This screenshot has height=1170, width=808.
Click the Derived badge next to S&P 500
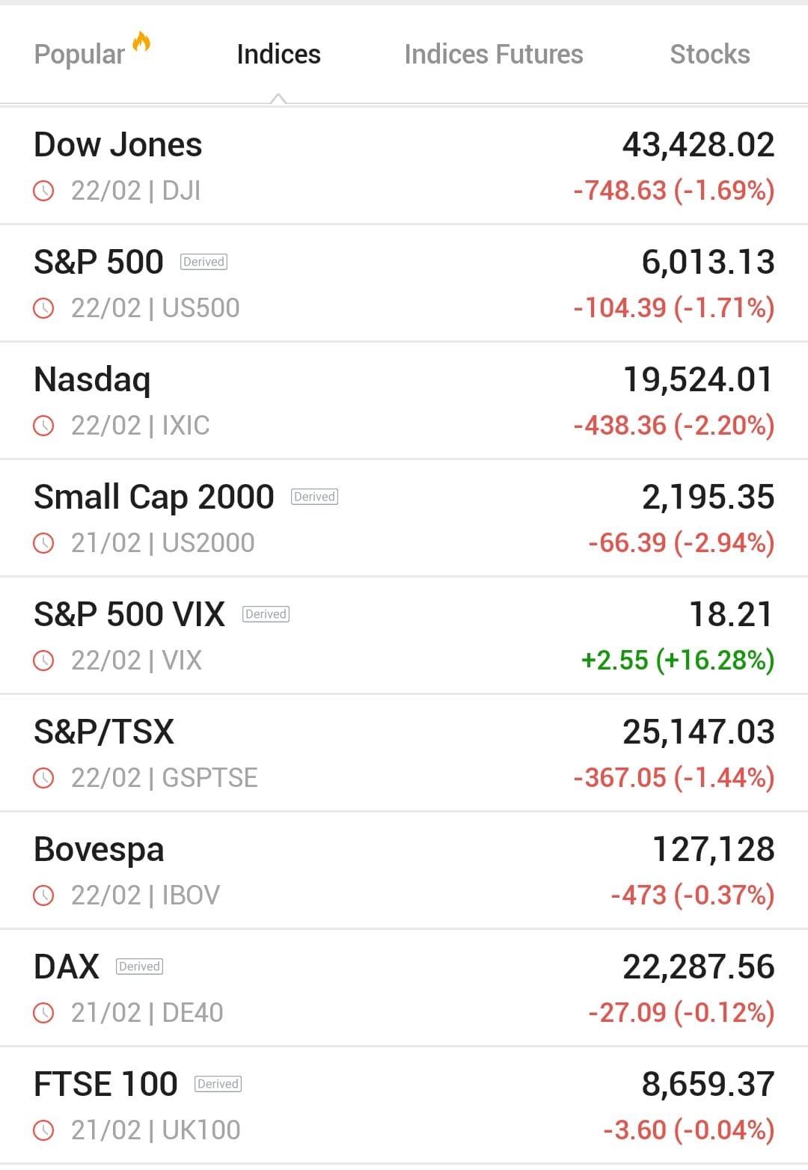[x=203, y=262]
